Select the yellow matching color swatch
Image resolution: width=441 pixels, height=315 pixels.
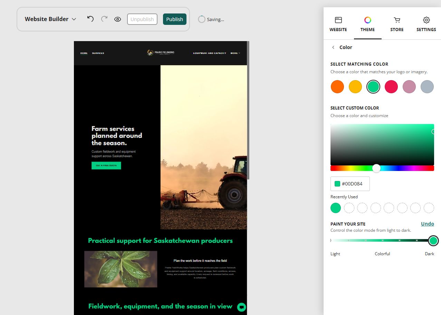pyautogui.click(x=355, y=87)
